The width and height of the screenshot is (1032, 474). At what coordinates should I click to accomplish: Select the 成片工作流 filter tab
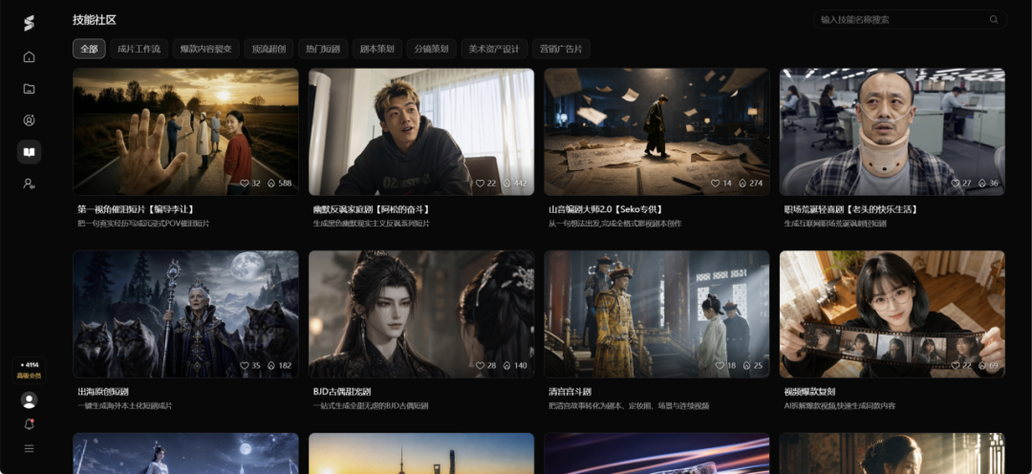[139, 49]
